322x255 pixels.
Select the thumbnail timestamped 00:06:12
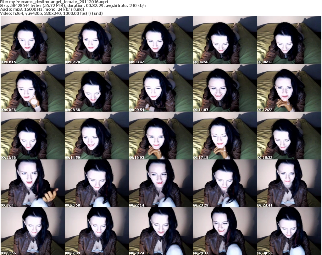[289, 40]
